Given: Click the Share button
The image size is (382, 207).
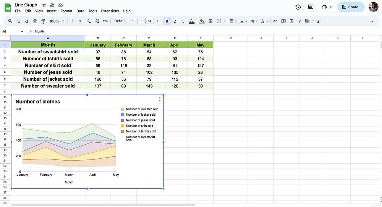Looking at the screenshot, I should (x=351, y=7).
